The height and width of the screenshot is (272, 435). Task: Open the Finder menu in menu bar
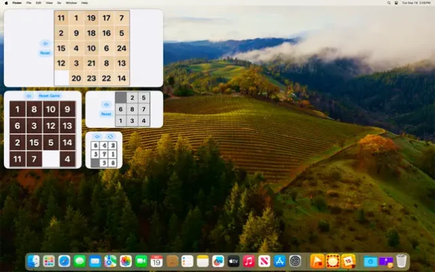(17, 3)
